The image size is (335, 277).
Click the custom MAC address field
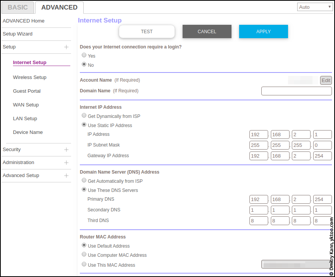tap(296, 264)
